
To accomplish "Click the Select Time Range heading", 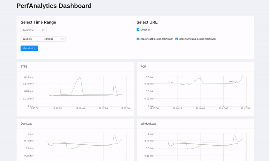I will pyautogui.click(x=38, y=22).
